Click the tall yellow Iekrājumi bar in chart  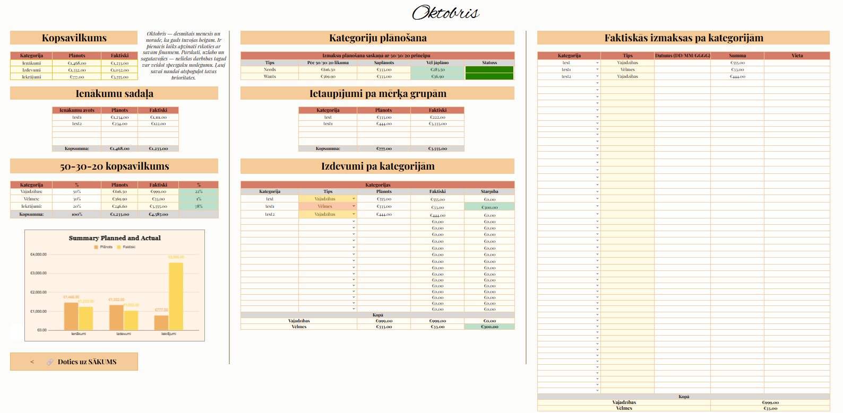(176, 296)
